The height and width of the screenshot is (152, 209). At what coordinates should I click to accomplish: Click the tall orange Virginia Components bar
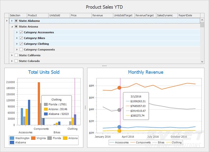pyautogui.click(x=39, y=104)
